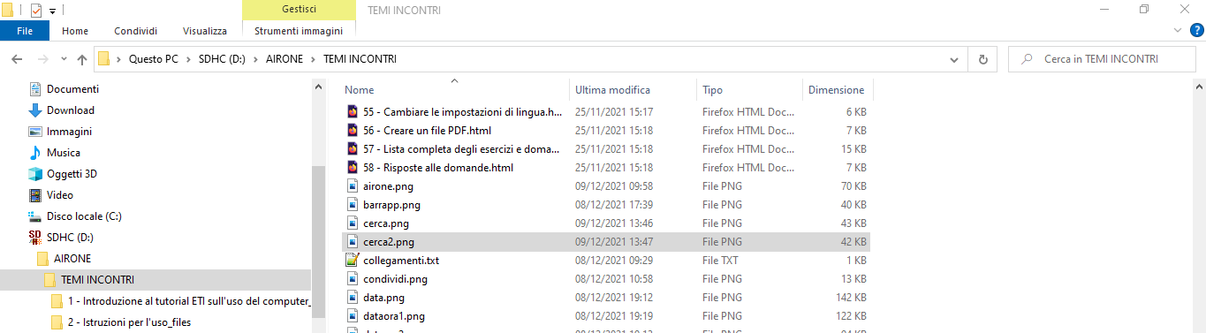Click the help question mark icon
Screen dimensions: 1206x333
pyautogui.click(x=1197, y=30)
